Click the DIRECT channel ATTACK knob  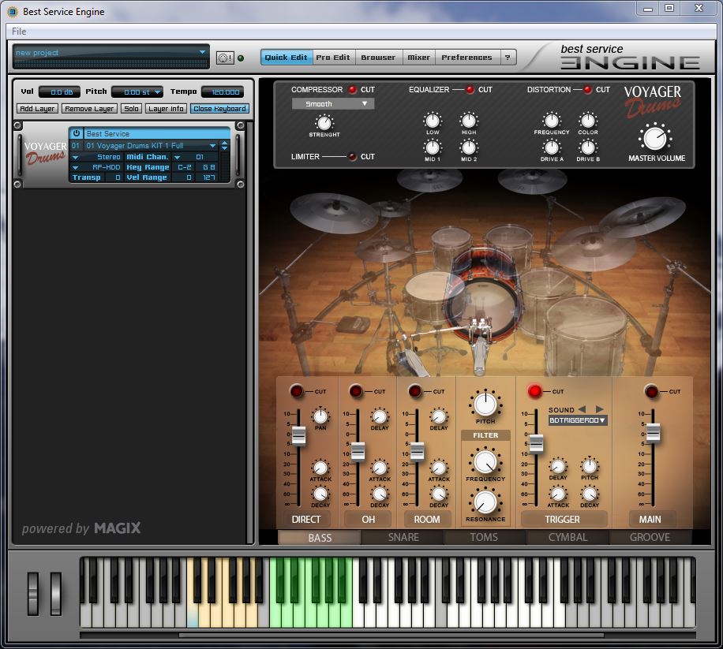pos(320,468)
